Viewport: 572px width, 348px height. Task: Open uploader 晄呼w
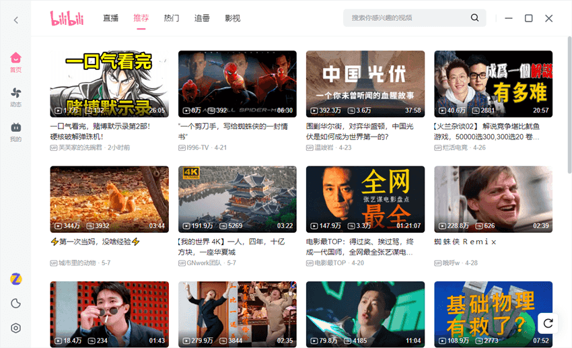(x=451, y=263)
